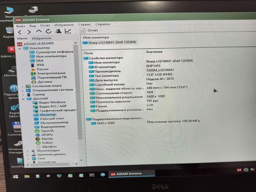Click the Значение column header
Screen dimensions: 256x192
(154, 52)
